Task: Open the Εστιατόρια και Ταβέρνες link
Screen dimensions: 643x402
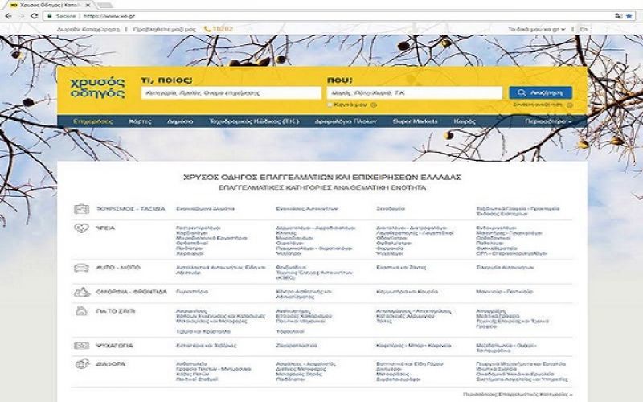Action: (207, 346)
